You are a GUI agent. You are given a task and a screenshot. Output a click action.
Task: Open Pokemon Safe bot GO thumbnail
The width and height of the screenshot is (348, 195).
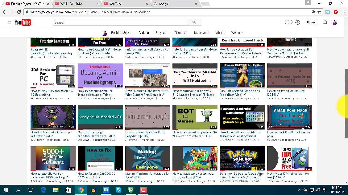(242, 159)
